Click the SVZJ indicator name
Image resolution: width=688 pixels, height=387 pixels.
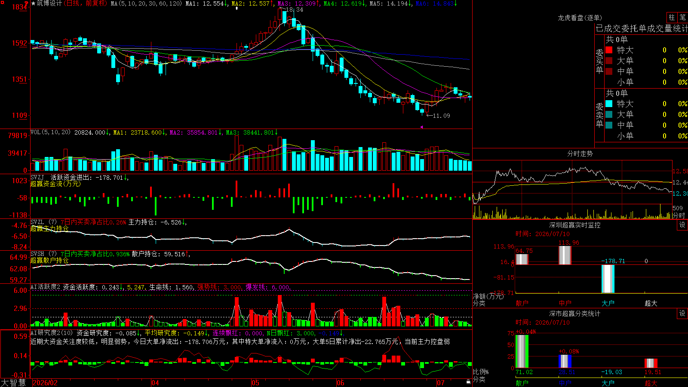coord(37,177)
